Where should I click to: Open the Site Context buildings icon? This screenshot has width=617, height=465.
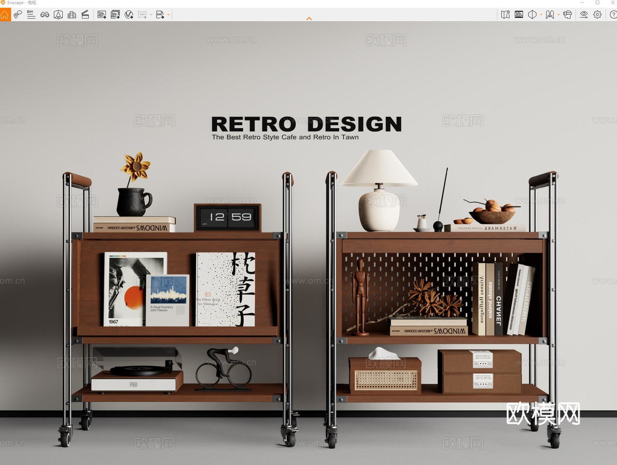pos(72,15)
